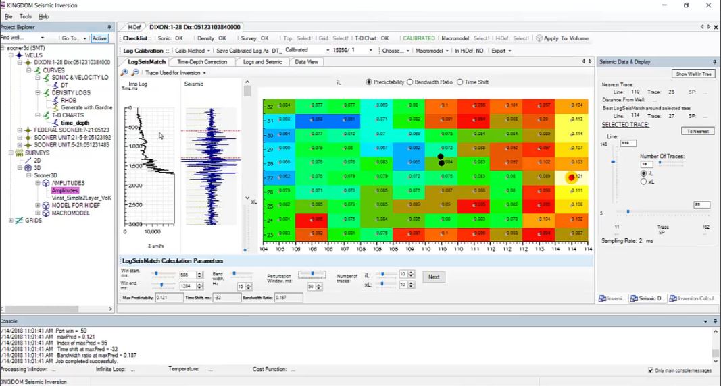Click the Next button
The image size is (721, 386).
click(x=434, y=277)
